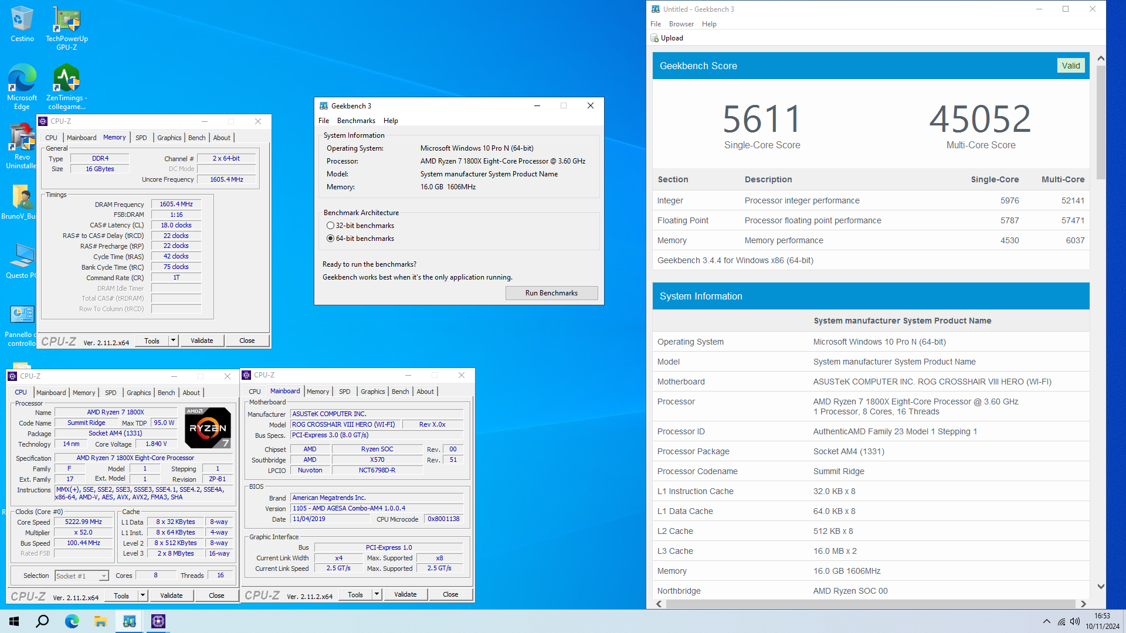This screenshot has width=1126, height=633.
Task: Click vertical scrollbar down arrow in Geekbench results
Action: (1101, 586)
